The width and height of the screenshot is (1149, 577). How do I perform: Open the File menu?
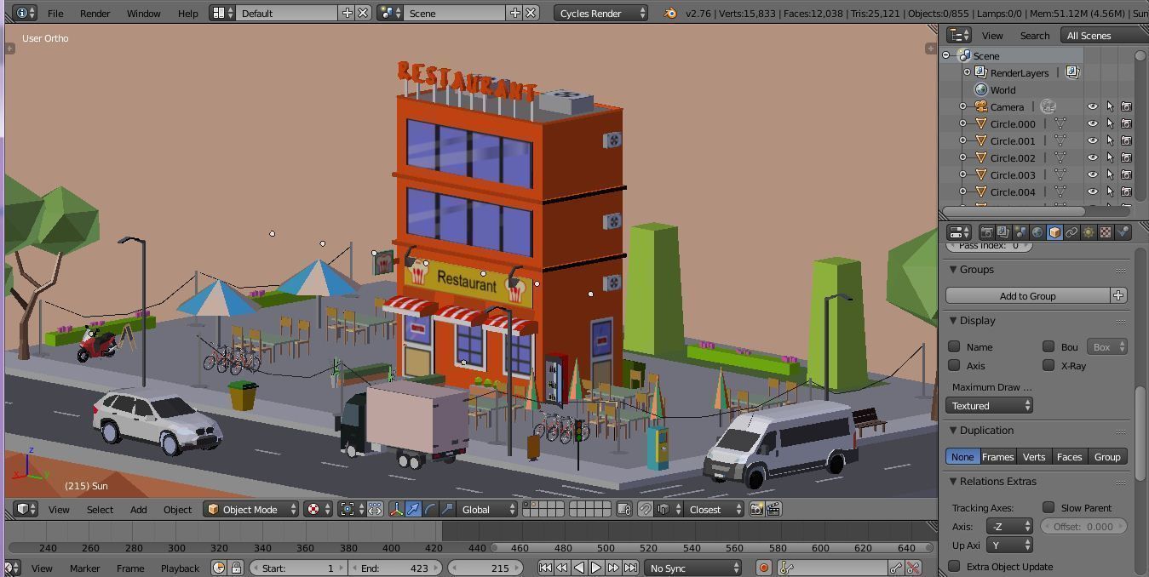(55, 13)
